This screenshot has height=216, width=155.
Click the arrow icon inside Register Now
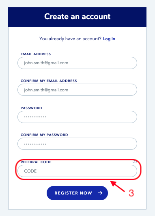click(100, 193)
